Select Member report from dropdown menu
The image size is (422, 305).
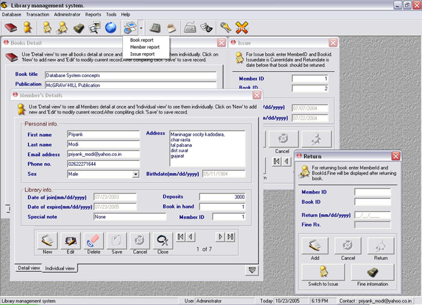click(x=145, y=47)
